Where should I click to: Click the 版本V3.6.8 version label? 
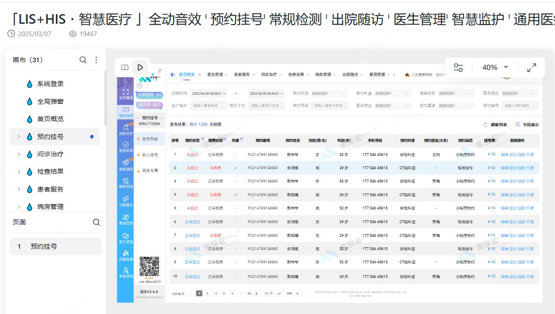(149, 291)
